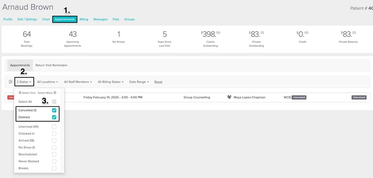Open the Messages tab

(100, 19)
